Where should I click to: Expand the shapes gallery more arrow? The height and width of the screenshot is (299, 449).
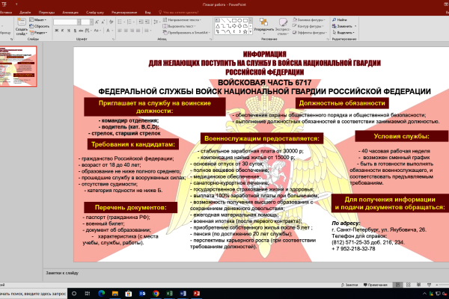[251, 31]
